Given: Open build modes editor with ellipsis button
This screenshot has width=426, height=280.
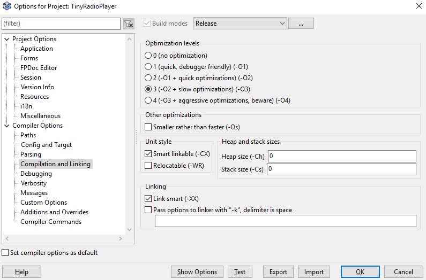Looking at the screenshot, I should pos(301,24).
